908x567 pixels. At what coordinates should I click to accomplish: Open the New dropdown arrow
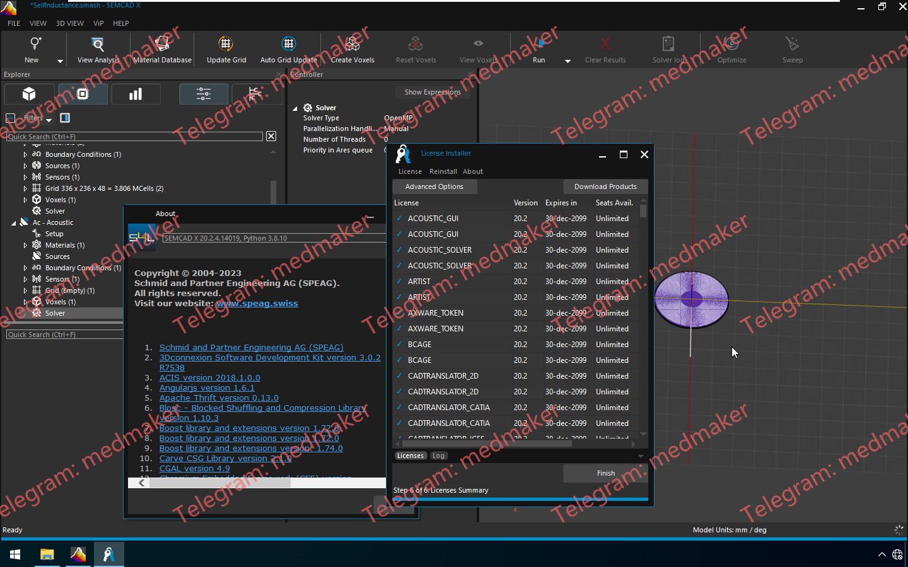click(x=60, y=61)
